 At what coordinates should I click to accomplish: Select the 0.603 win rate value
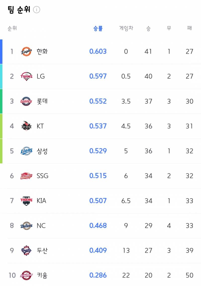(x=98, y=51)
